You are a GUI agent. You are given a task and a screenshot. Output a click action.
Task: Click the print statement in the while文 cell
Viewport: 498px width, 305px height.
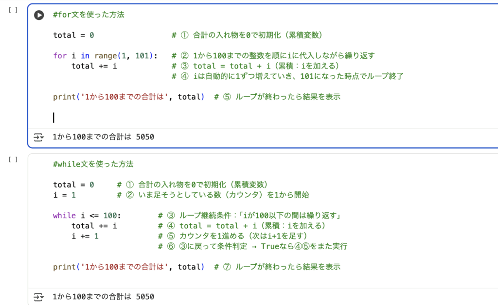(128, 267)
